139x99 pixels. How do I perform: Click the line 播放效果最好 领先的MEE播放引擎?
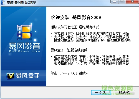90,40
